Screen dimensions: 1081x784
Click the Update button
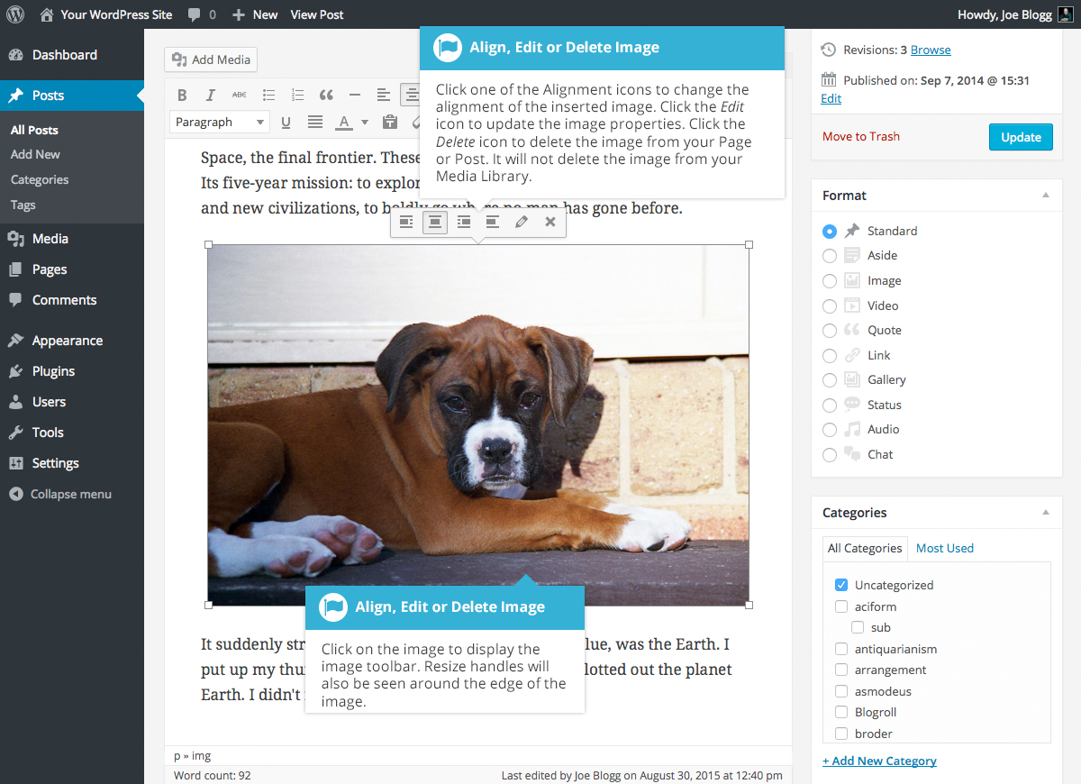tap(1021, 137)
